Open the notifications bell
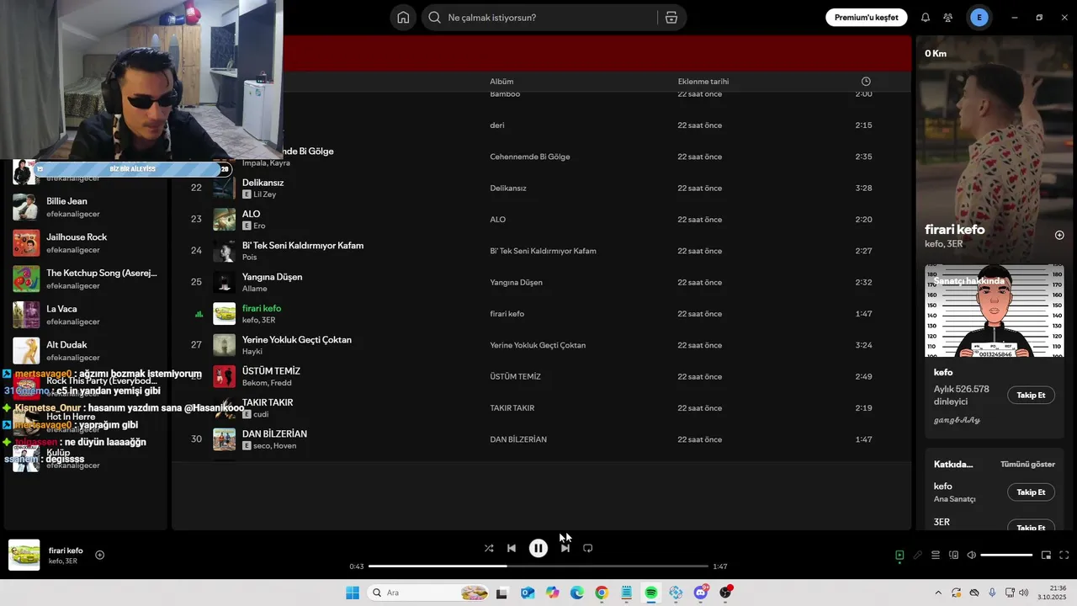 click(926, 18)
